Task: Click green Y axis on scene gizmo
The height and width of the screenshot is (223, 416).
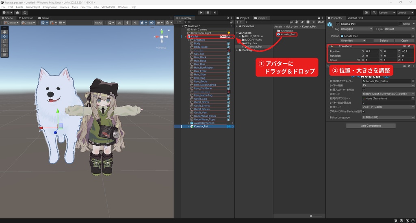Action: pos(162,32)
